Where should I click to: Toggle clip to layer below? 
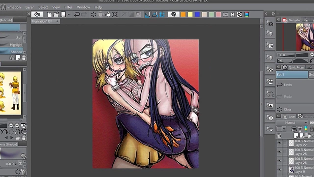pos(294,129)
